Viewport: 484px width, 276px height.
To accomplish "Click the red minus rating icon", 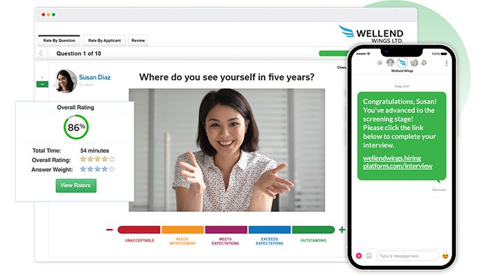I will (x=109, y=230).
